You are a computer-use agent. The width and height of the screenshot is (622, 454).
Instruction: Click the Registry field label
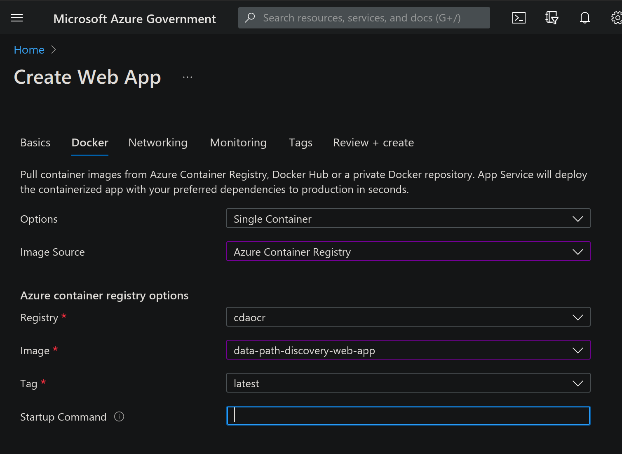pos(39,318)
